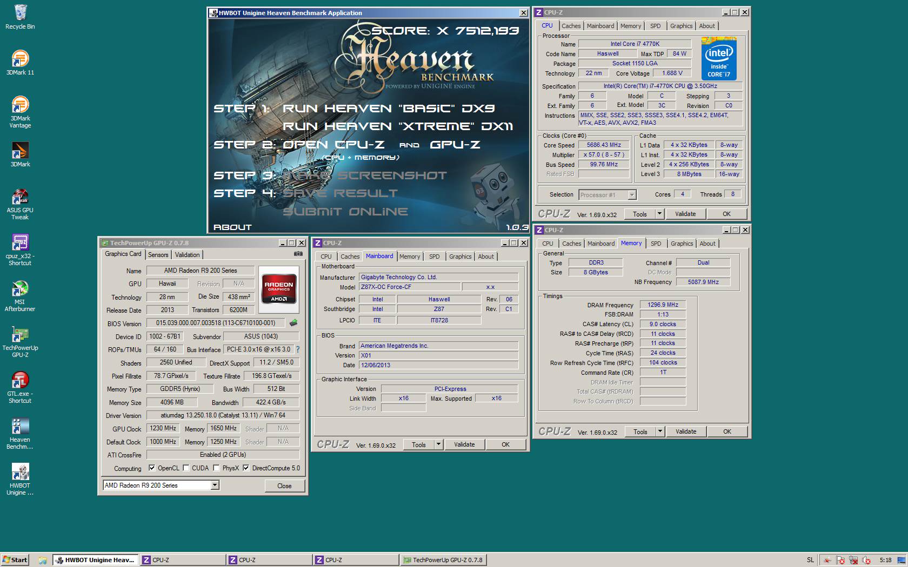Click the mainboard model Z87X-OC Force-CF
908x567 pixels.
point(409,287)
